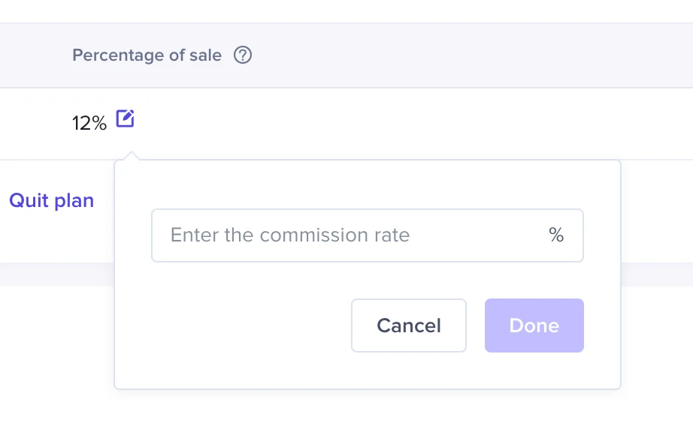Click the disabled purple Done button
Screen dimensions: 693x423
534,325
